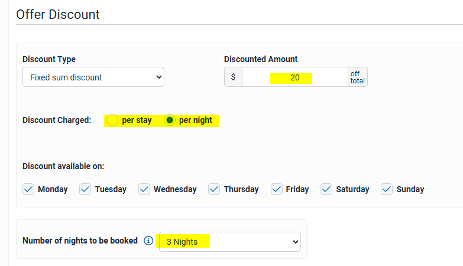Screen dimensions: 463x266
Task: Click the Discount Charged label
Action: (x=57, y=121)
